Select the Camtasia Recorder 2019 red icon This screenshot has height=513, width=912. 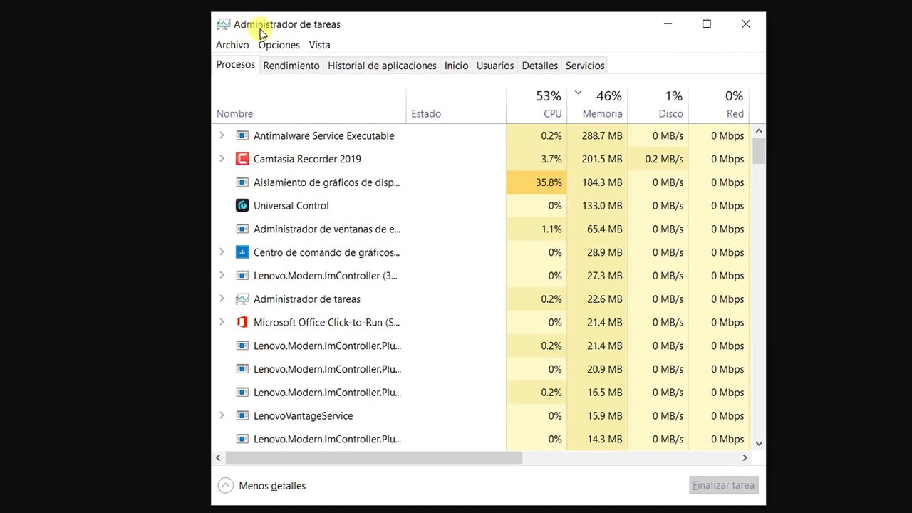(x=242, y=159)
